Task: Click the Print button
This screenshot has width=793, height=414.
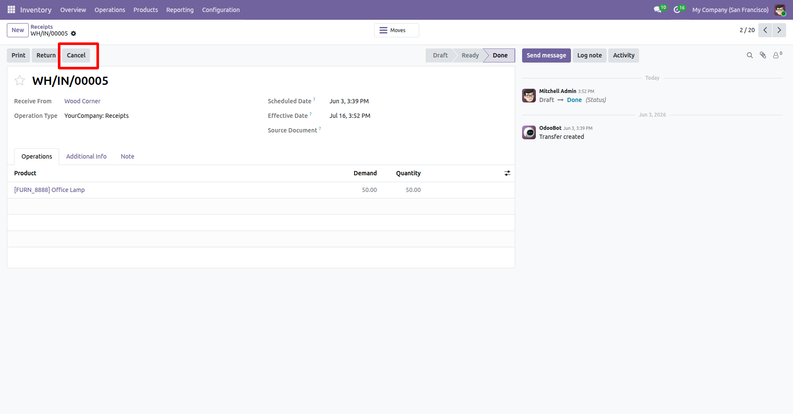Action: (18, 55)
